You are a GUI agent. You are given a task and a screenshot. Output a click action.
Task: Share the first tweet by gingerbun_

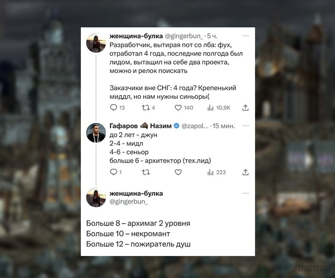(246, 108)
